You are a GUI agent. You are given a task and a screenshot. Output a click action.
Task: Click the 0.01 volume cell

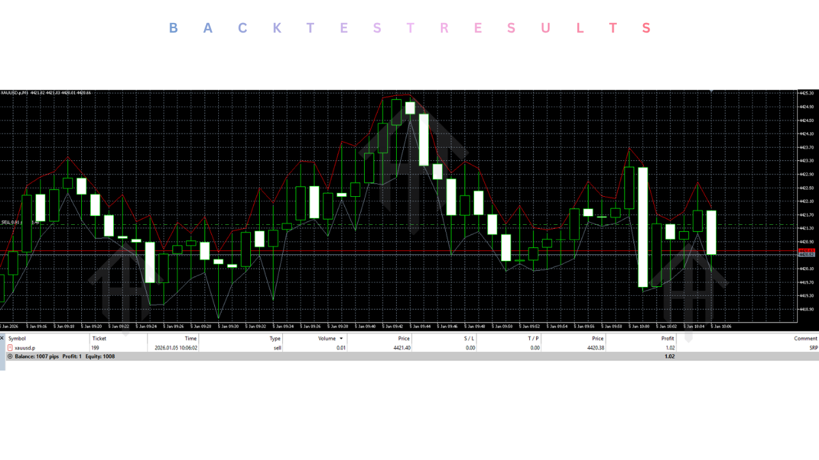340,348
